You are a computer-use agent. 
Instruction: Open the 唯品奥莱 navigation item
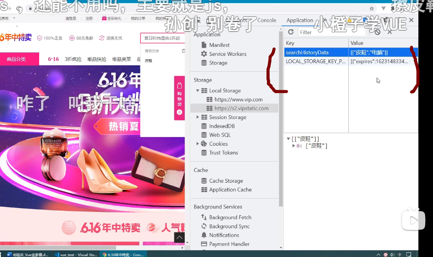[122, 59]
